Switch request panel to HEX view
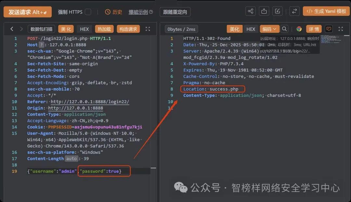The width and height of the screenshot is (351, 202). (x=84, y=29)
